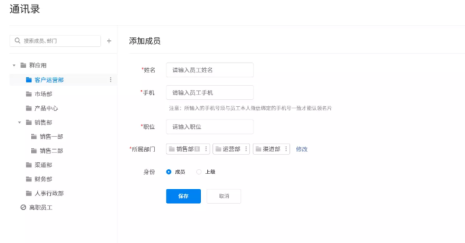Open the more-options dots for 客户运营部
This screenshot has width=465, height=243.
click(x=111, y=80)
